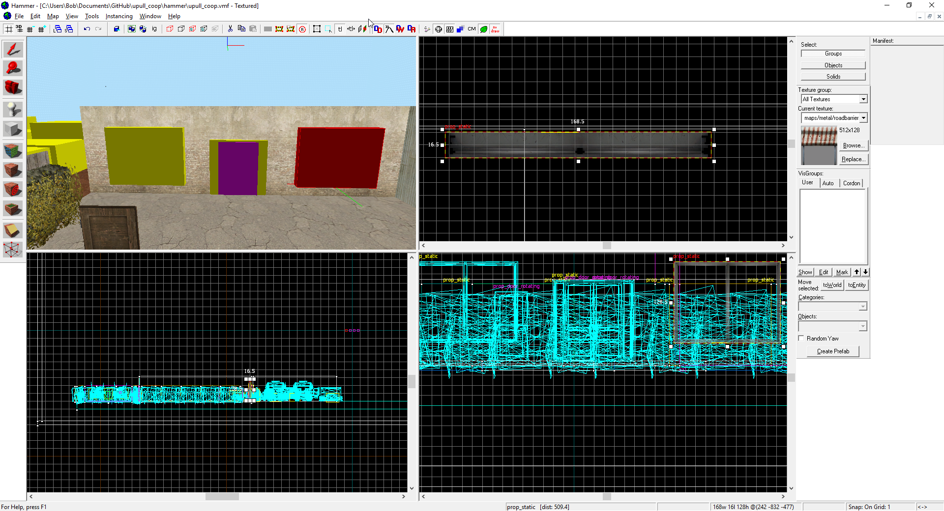Click the Select Solids button
Viewport: 944px width, 511px height.
click(833, 77)
